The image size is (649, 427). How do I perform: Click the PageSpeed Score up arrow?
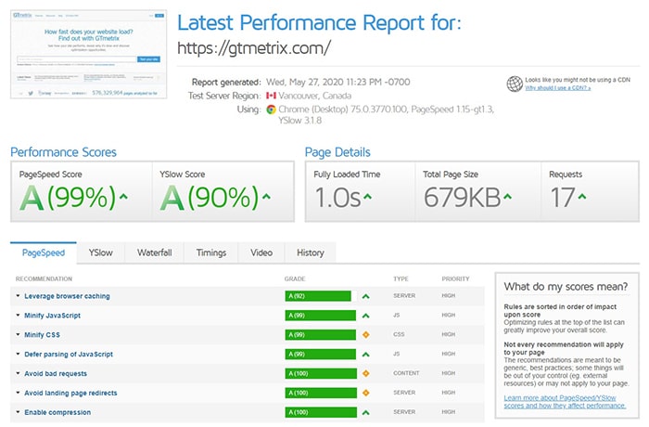pos(123,197)
